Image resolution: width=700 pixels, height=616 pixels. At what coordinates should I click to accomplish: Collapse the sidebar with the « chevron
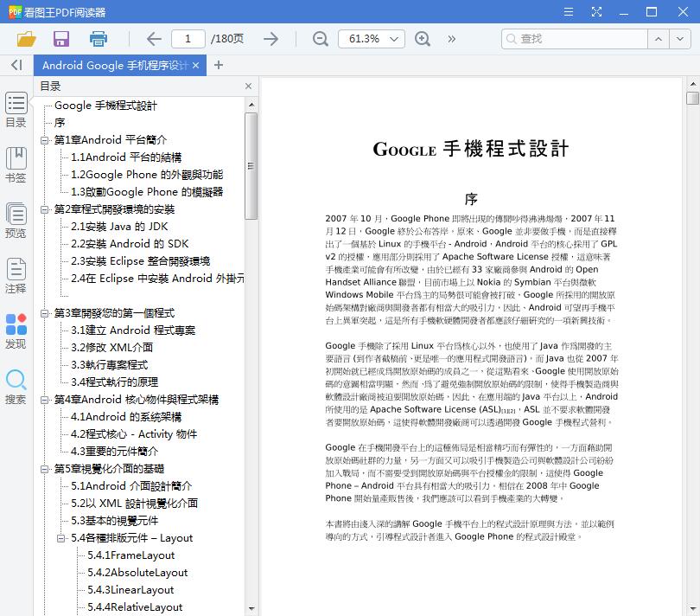[16, 65]
